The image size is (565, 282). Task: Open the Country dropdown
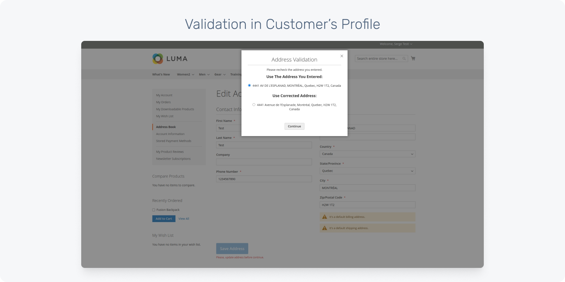(367, 154)
